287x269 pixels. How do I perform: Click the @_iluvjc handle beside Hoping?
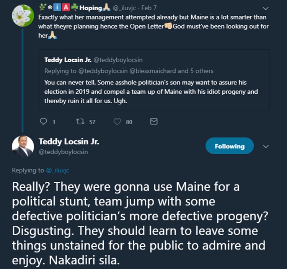pos(124,8)
